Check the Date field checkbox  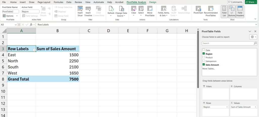pos(204,50)
